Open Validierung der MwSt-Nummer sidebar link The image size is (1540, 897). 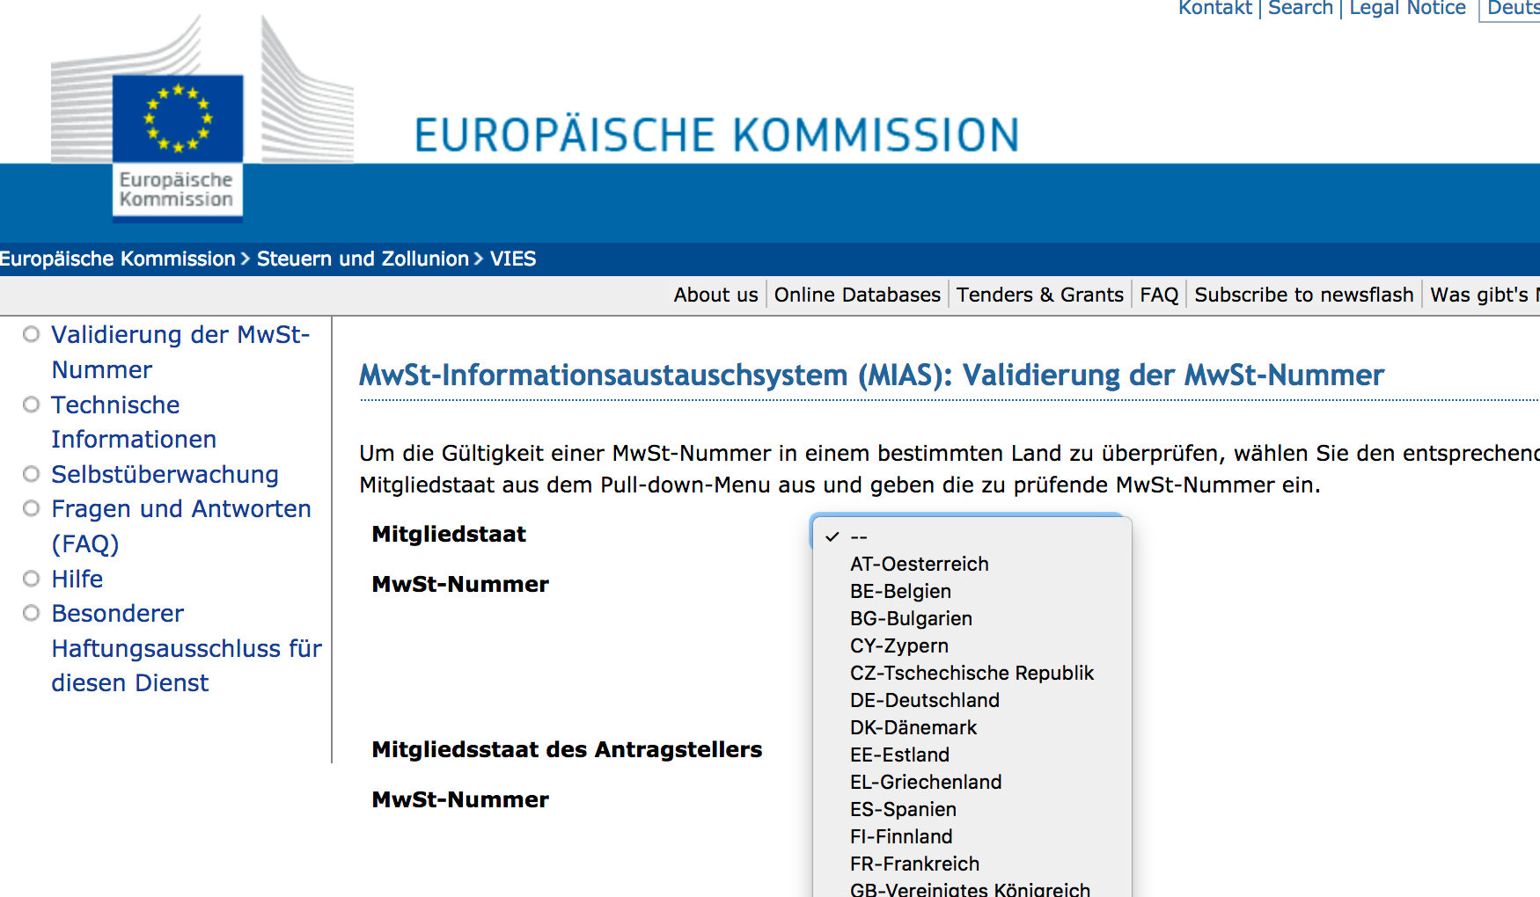tap(180, 352)
